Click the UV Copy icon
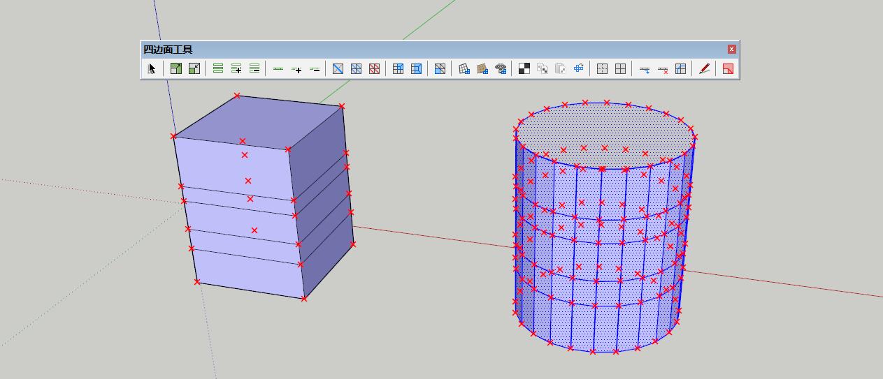This screenshot has height=379, width=883. click(x=543, y=68)
